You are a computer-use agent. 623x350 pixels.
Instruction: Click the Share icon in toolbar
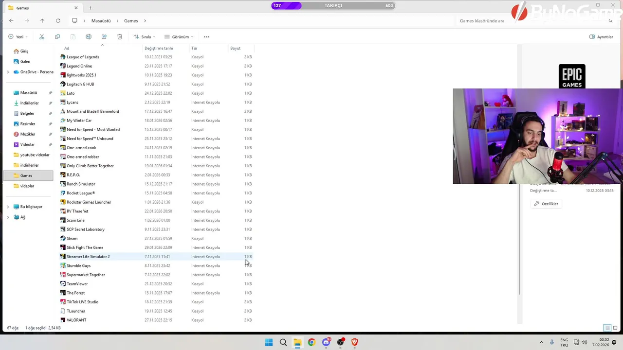104,36
